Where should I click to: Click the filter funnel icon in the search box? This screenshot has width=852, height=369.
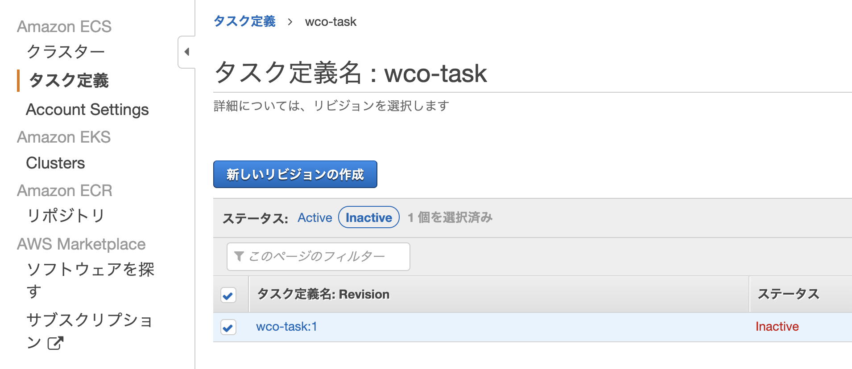click(240, 256)
